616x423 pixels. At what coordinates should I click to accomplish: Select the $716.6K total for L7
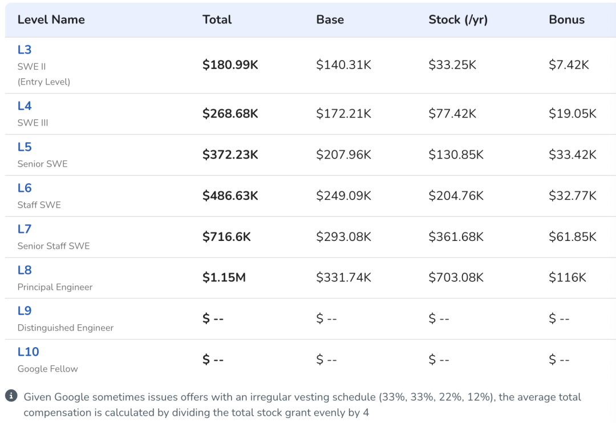226,237
